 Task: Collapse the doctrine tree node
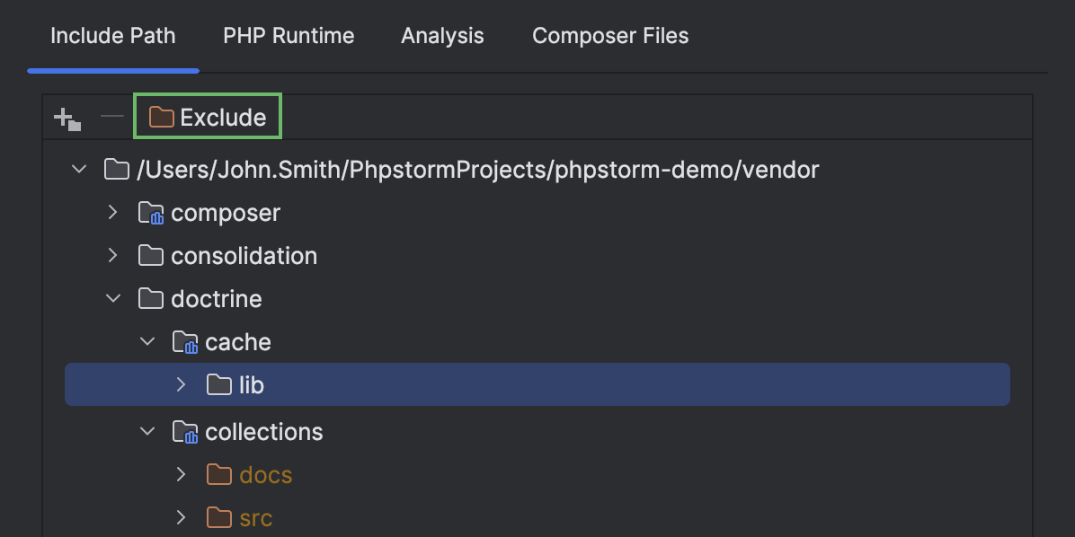[x=112, y=298]
